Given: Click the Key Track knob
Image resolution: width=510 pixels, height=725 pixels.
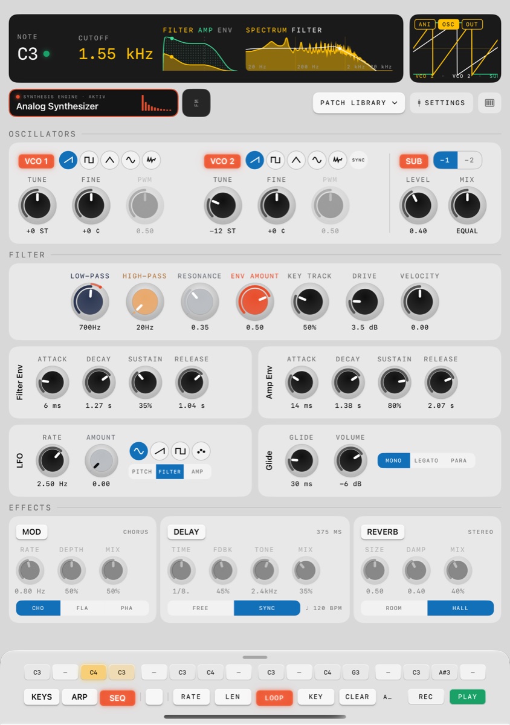Looking at the screenshot, I should [x=310, y=301].
